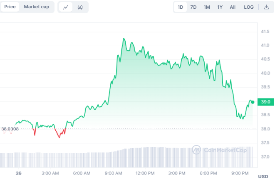Set time range to 1D
The height and width of the screenshot is (184, 275).
tap(181, 7)
